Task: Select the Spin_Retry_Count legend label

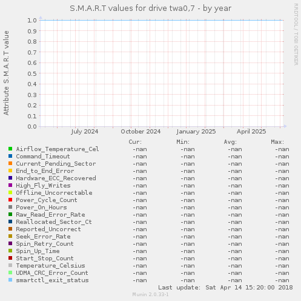Action: (x=45, y=244)
